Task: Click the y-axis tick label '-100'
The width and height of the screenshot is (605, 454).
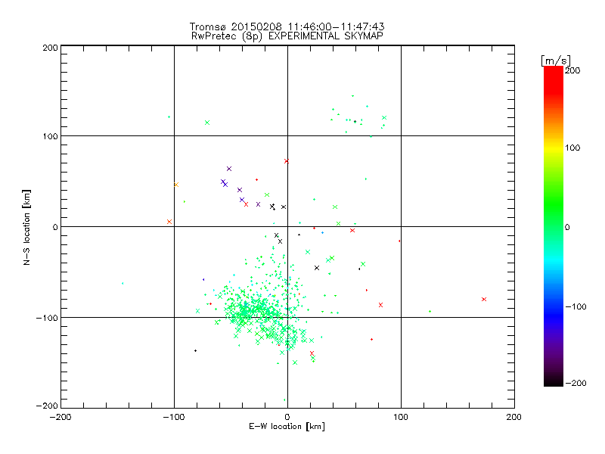Action: (47, 318)
